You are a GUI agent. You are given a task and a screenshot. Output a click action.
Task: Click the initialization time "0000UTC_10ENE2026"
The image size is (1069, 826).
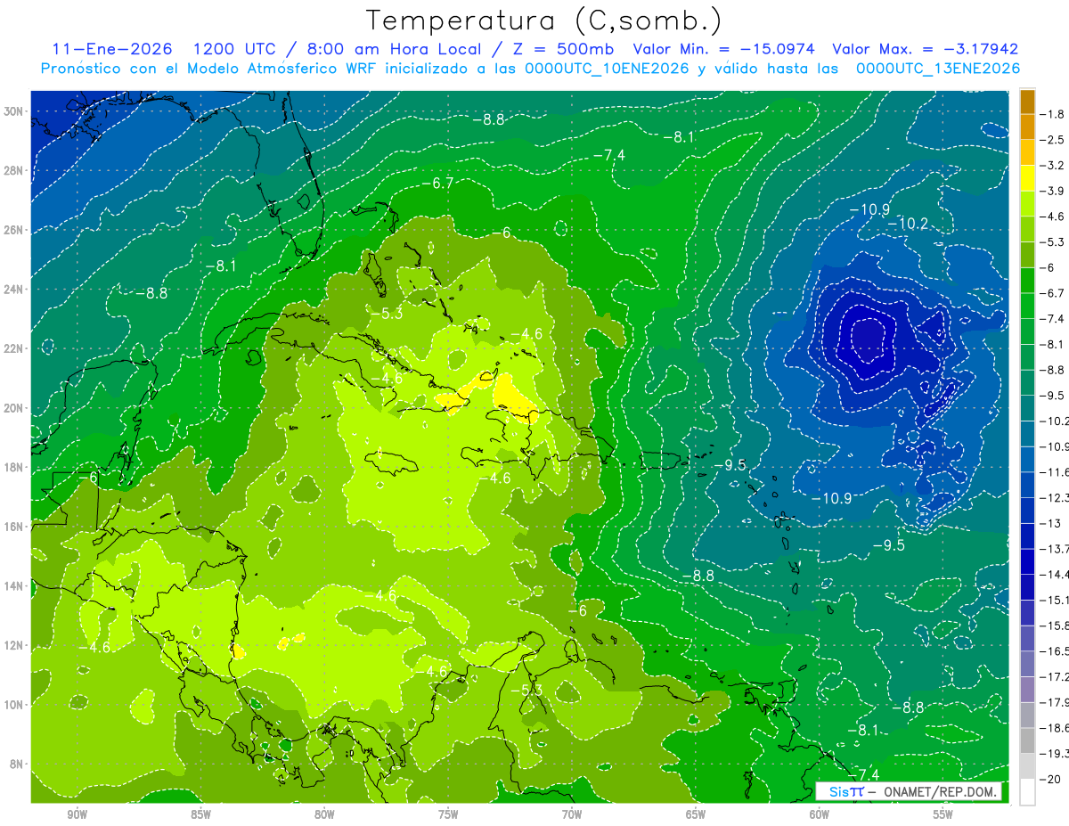tap(606, 69)
